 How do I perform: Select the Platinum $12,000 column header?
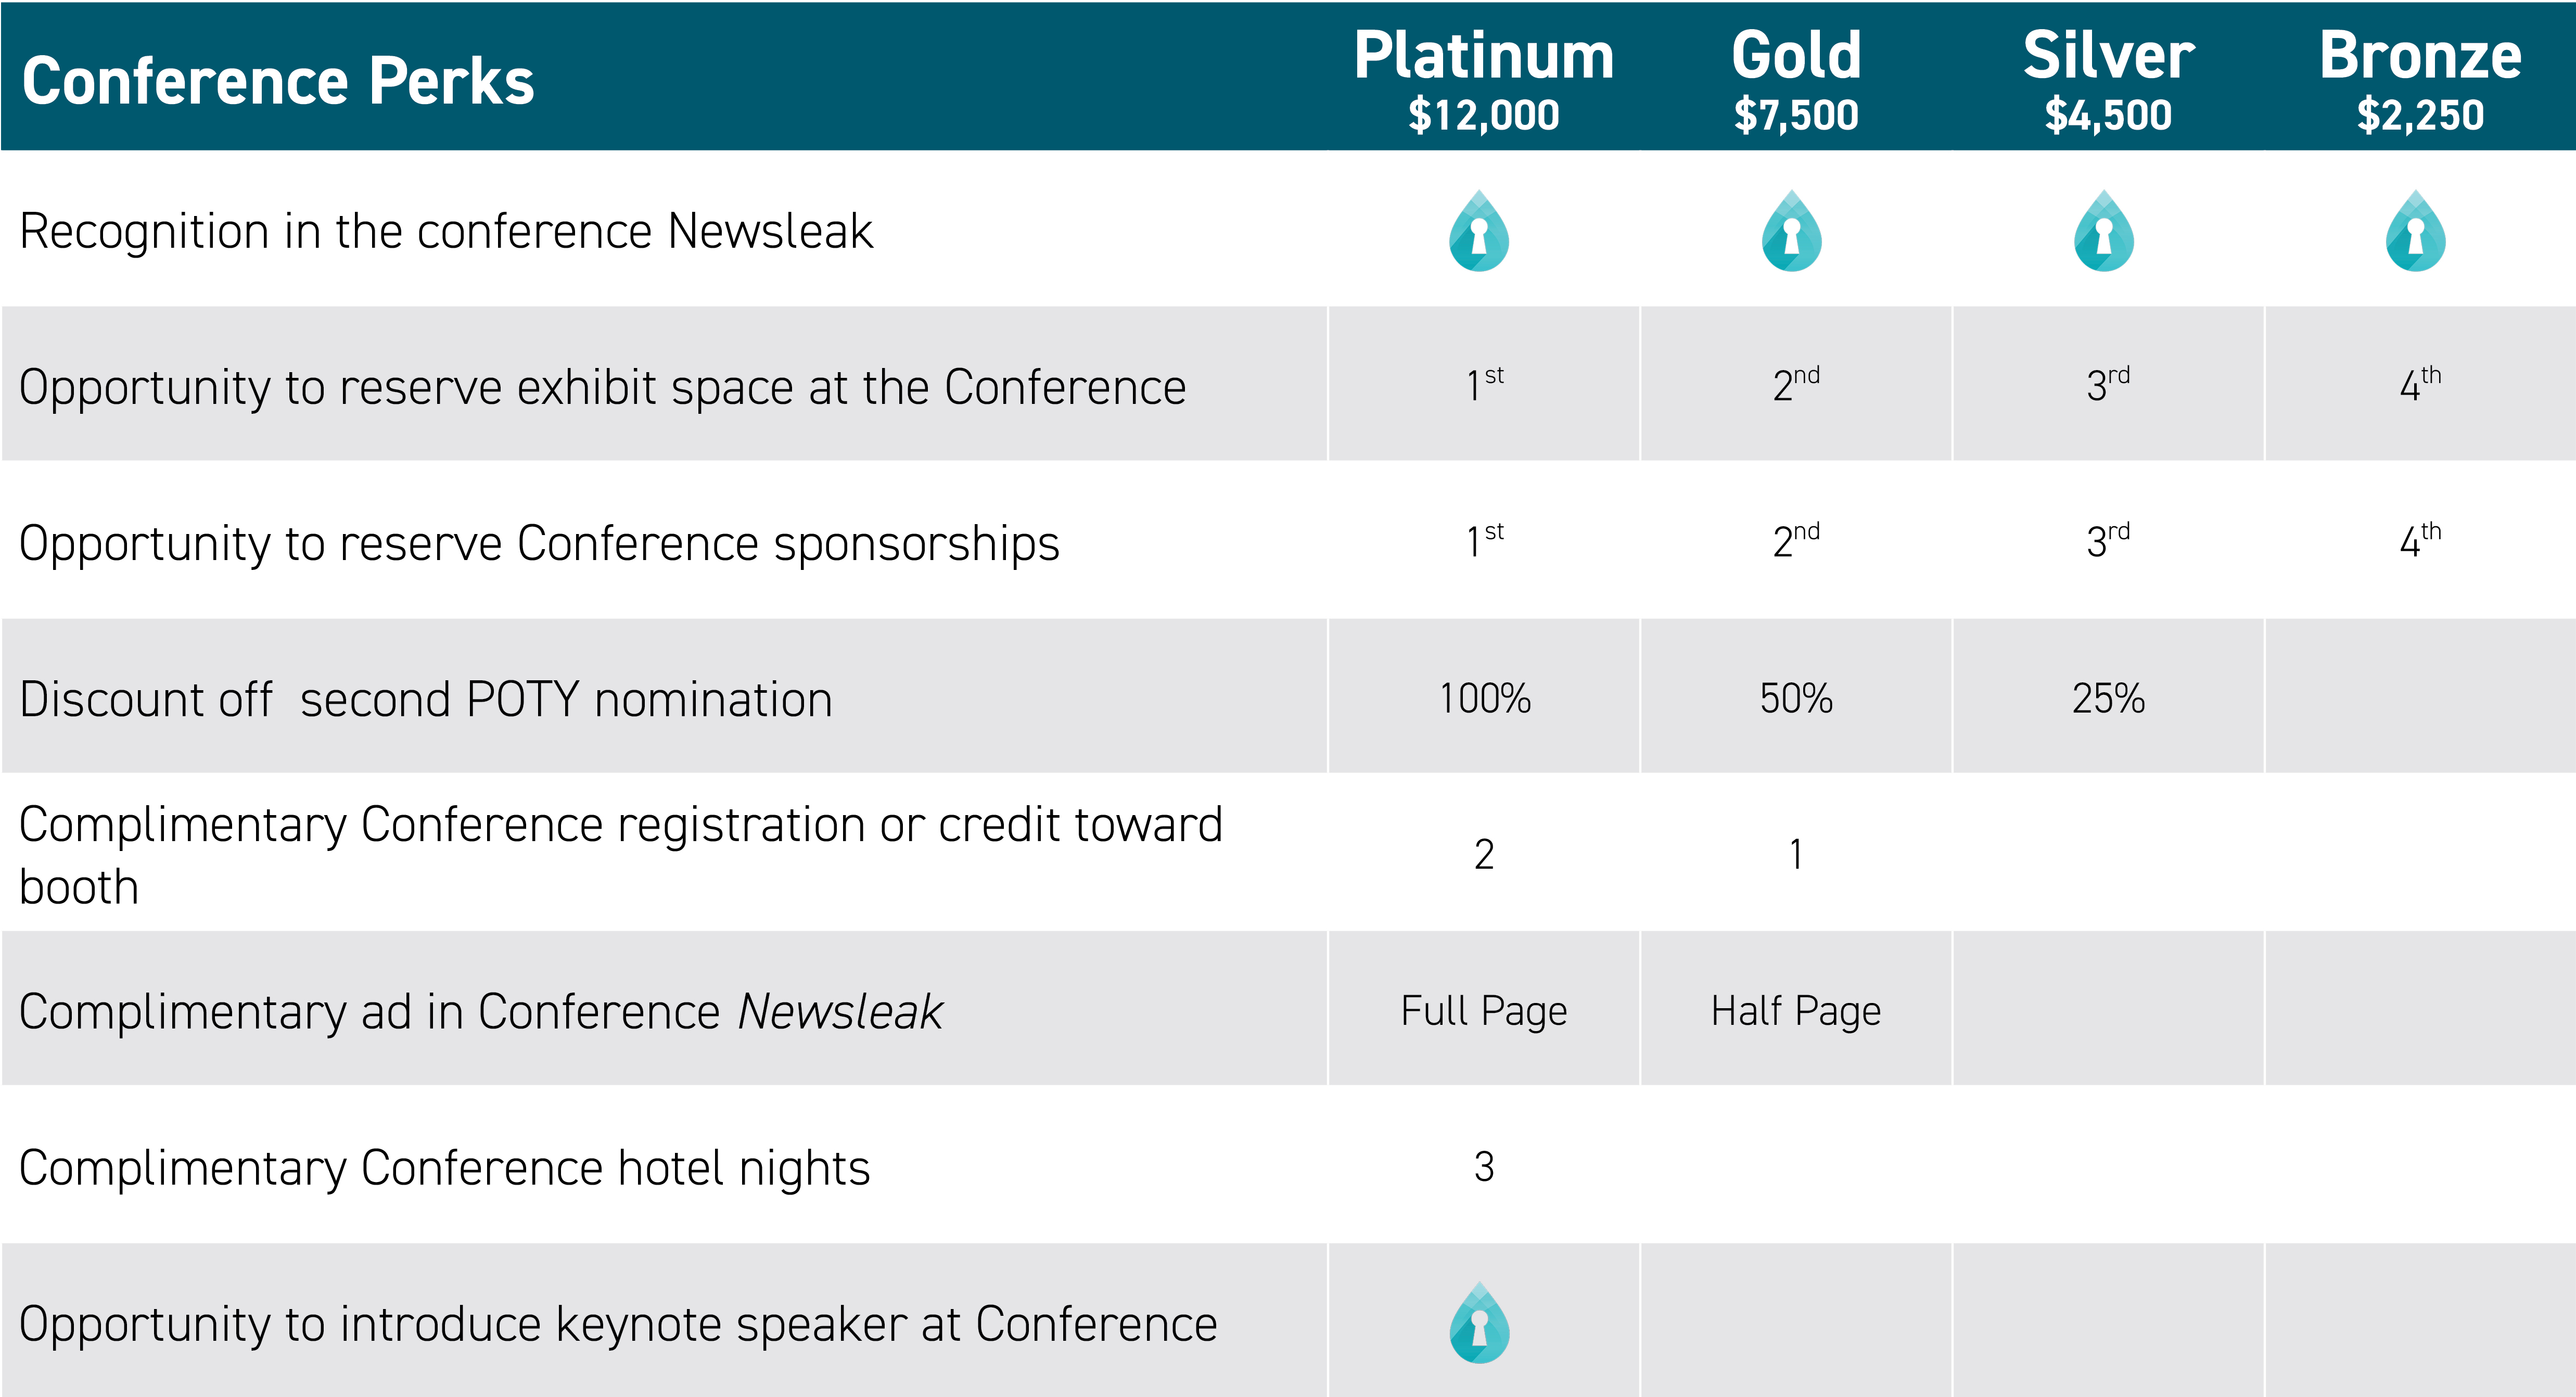(1484, 80)
